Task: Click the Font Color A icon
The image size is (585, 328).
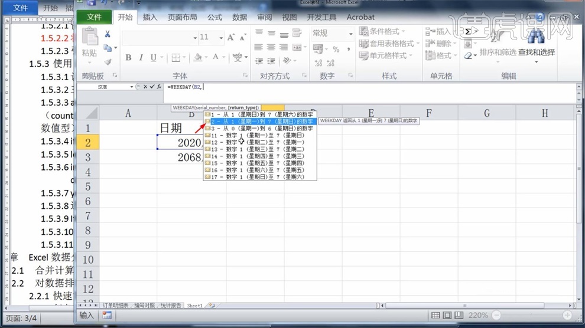Action: coord(216,57)
